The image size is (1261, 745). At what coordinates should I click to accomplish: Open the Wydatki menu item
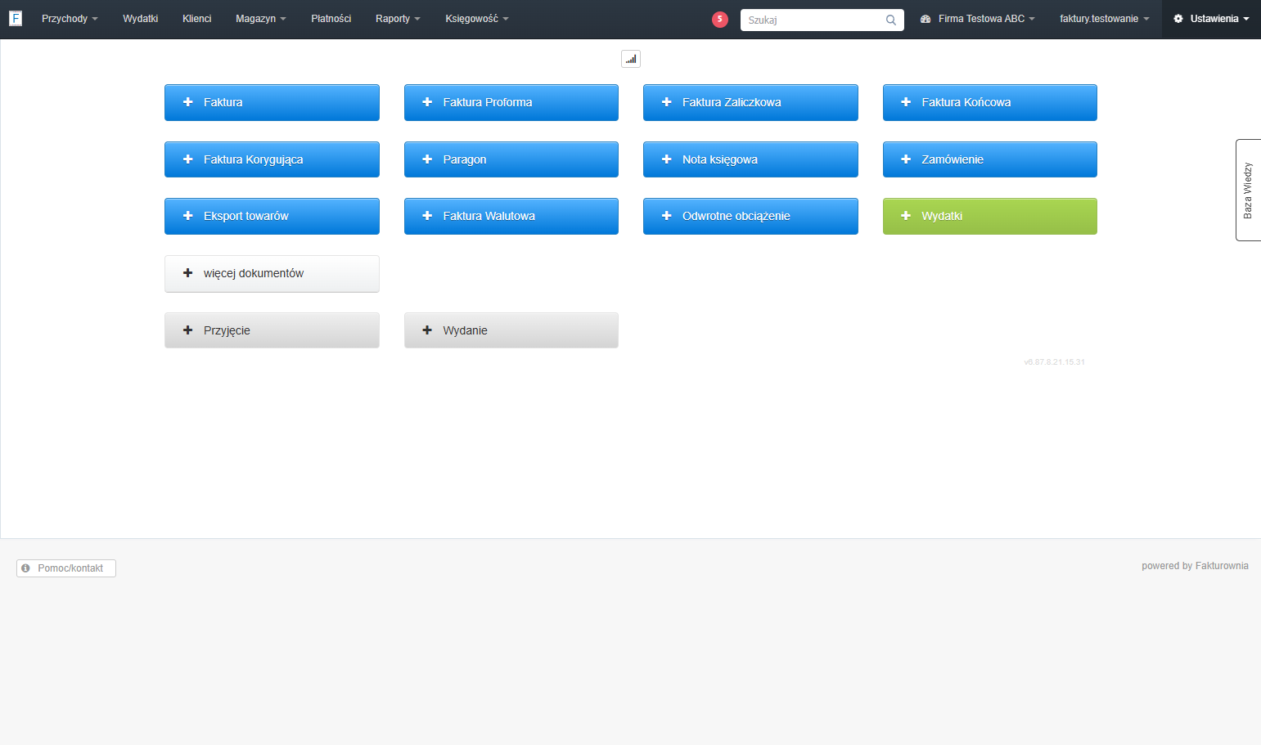(141, 19)
